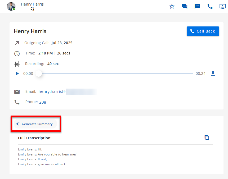The width and height of the screenshot is (228, 179).
Task: Open chat conversation icon in header
Action: click(x=185, y=6)
